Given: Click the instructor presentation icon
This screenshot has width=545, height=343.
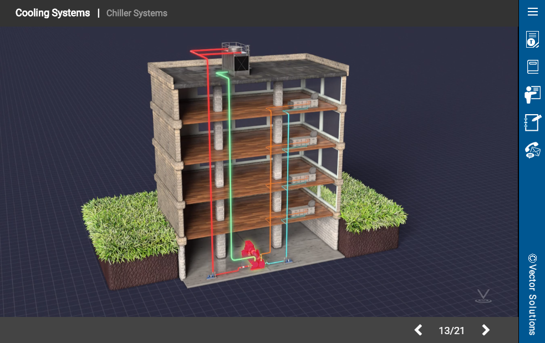Looking at the screenshot, I should (x=532, y=95).
